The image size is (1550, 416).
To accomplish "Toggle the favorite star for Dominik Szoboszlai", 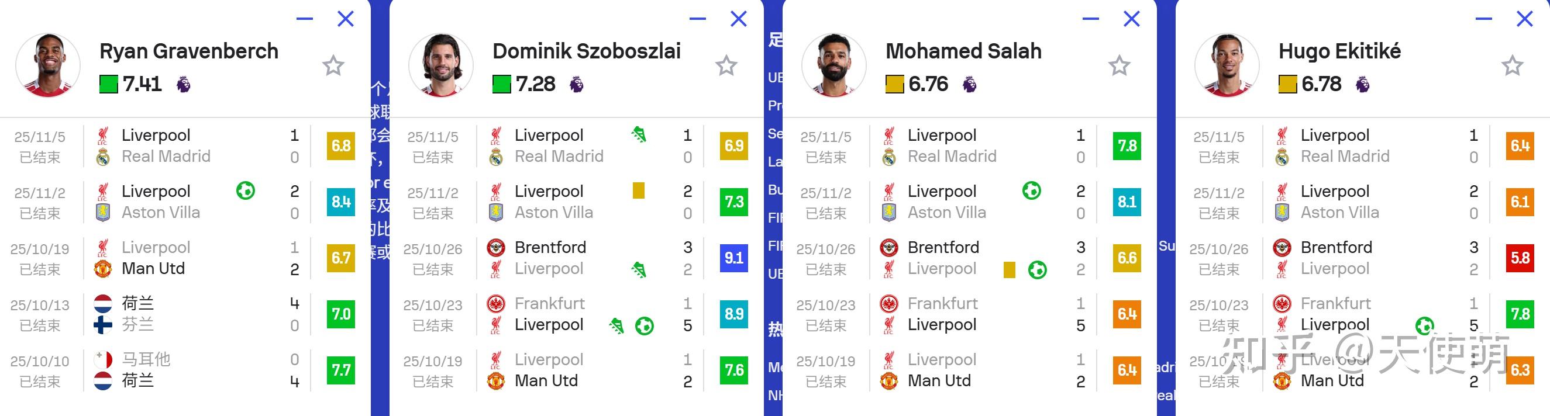I will [x=726, y=65].
